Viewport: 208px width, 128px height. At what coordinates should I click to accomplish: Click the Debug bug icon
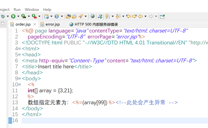pyautogui.click(x=3, y=16)
